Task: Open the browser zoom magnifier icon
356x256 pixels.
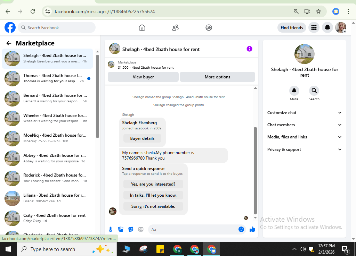Action: pyautogui.click(x=296, y=11)
